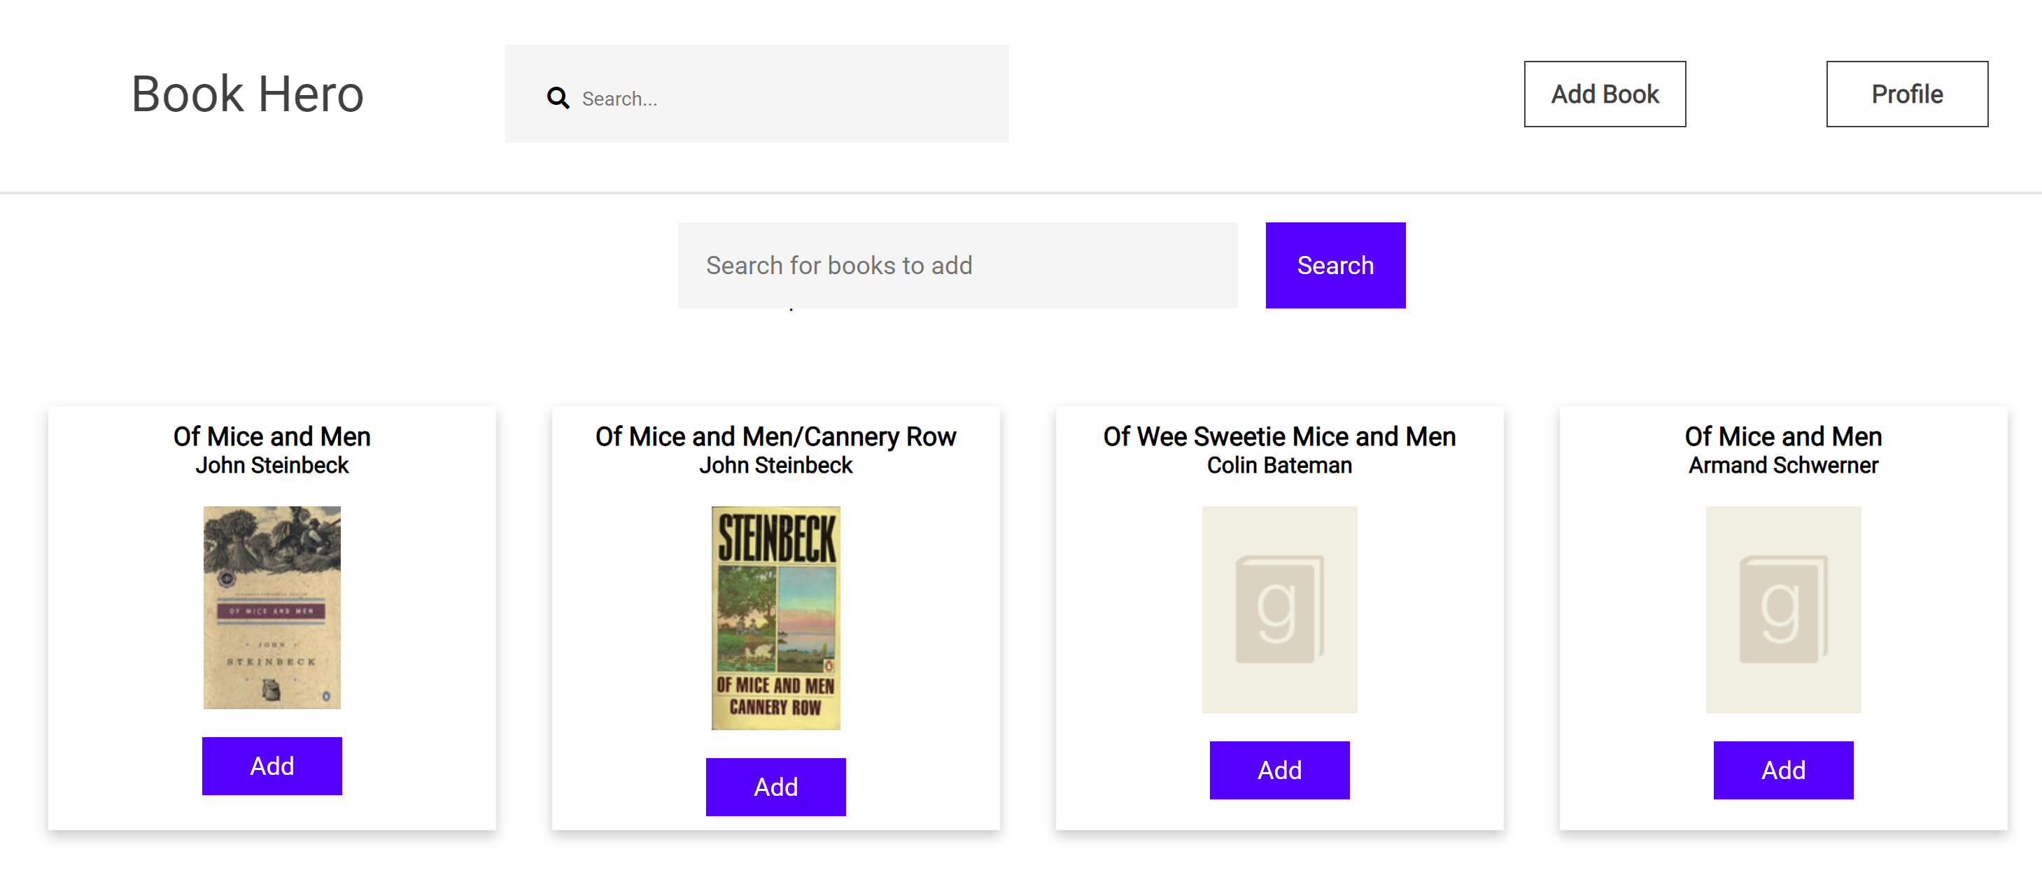Click author name Colin Bateman
The image size is (2042, 877).
pyautogui.click(x=1279, y=465)
